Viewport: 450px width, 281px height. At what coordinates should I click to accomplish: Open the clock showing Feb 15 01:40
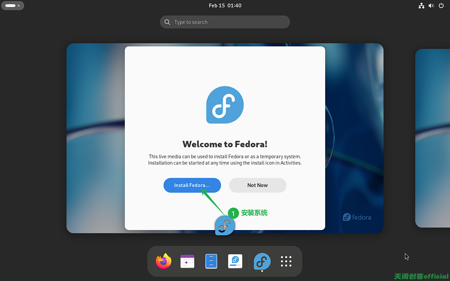[x=225, y=6]
